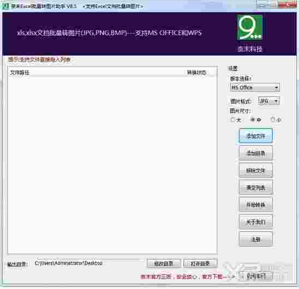Start conversion with the 开始转换 button
299x289 pixels.
256,204
